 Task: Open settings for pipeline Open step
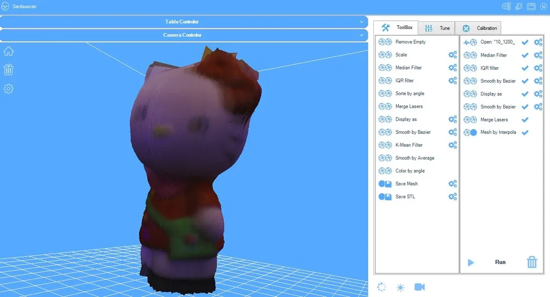pos(538,42)
